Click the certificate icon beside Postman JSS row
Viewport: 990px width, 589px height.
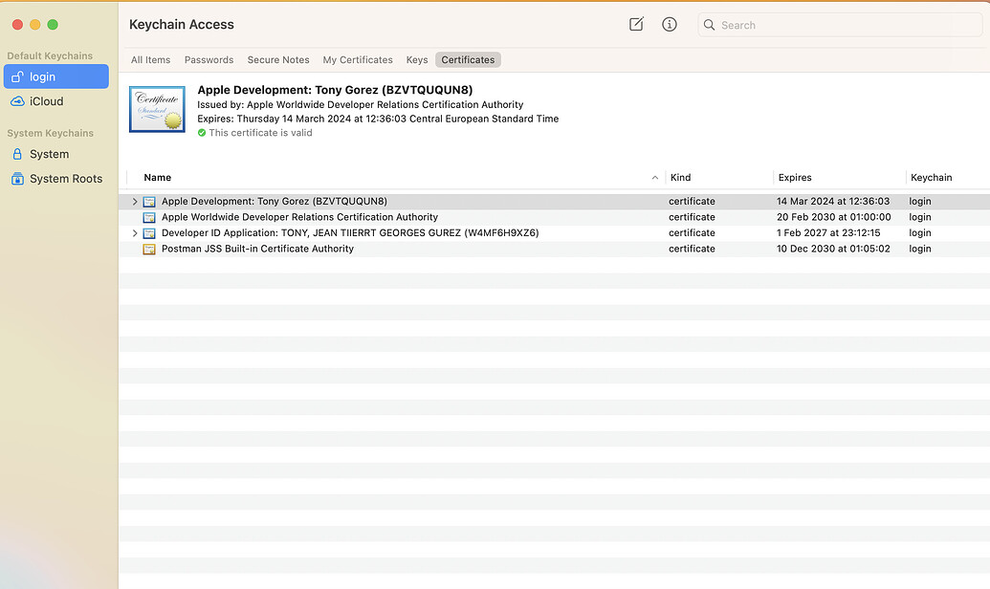click(149, 249)
